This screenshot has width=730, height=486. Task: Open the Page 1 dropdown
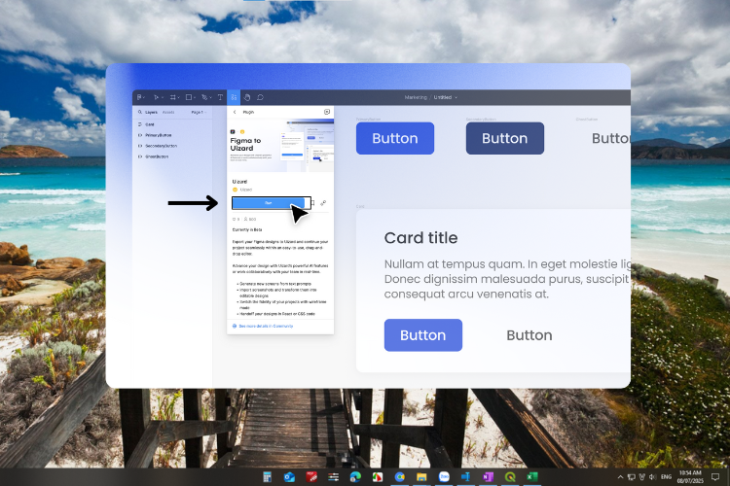(x=199, y=113)
